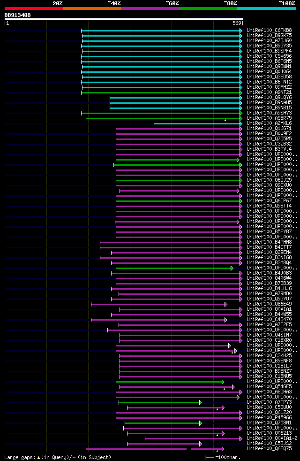The width and height of the screenshot is (300, 461).
Task: Select the UniRef100_C5DUU0 label
Action: [x=269, y=407]
